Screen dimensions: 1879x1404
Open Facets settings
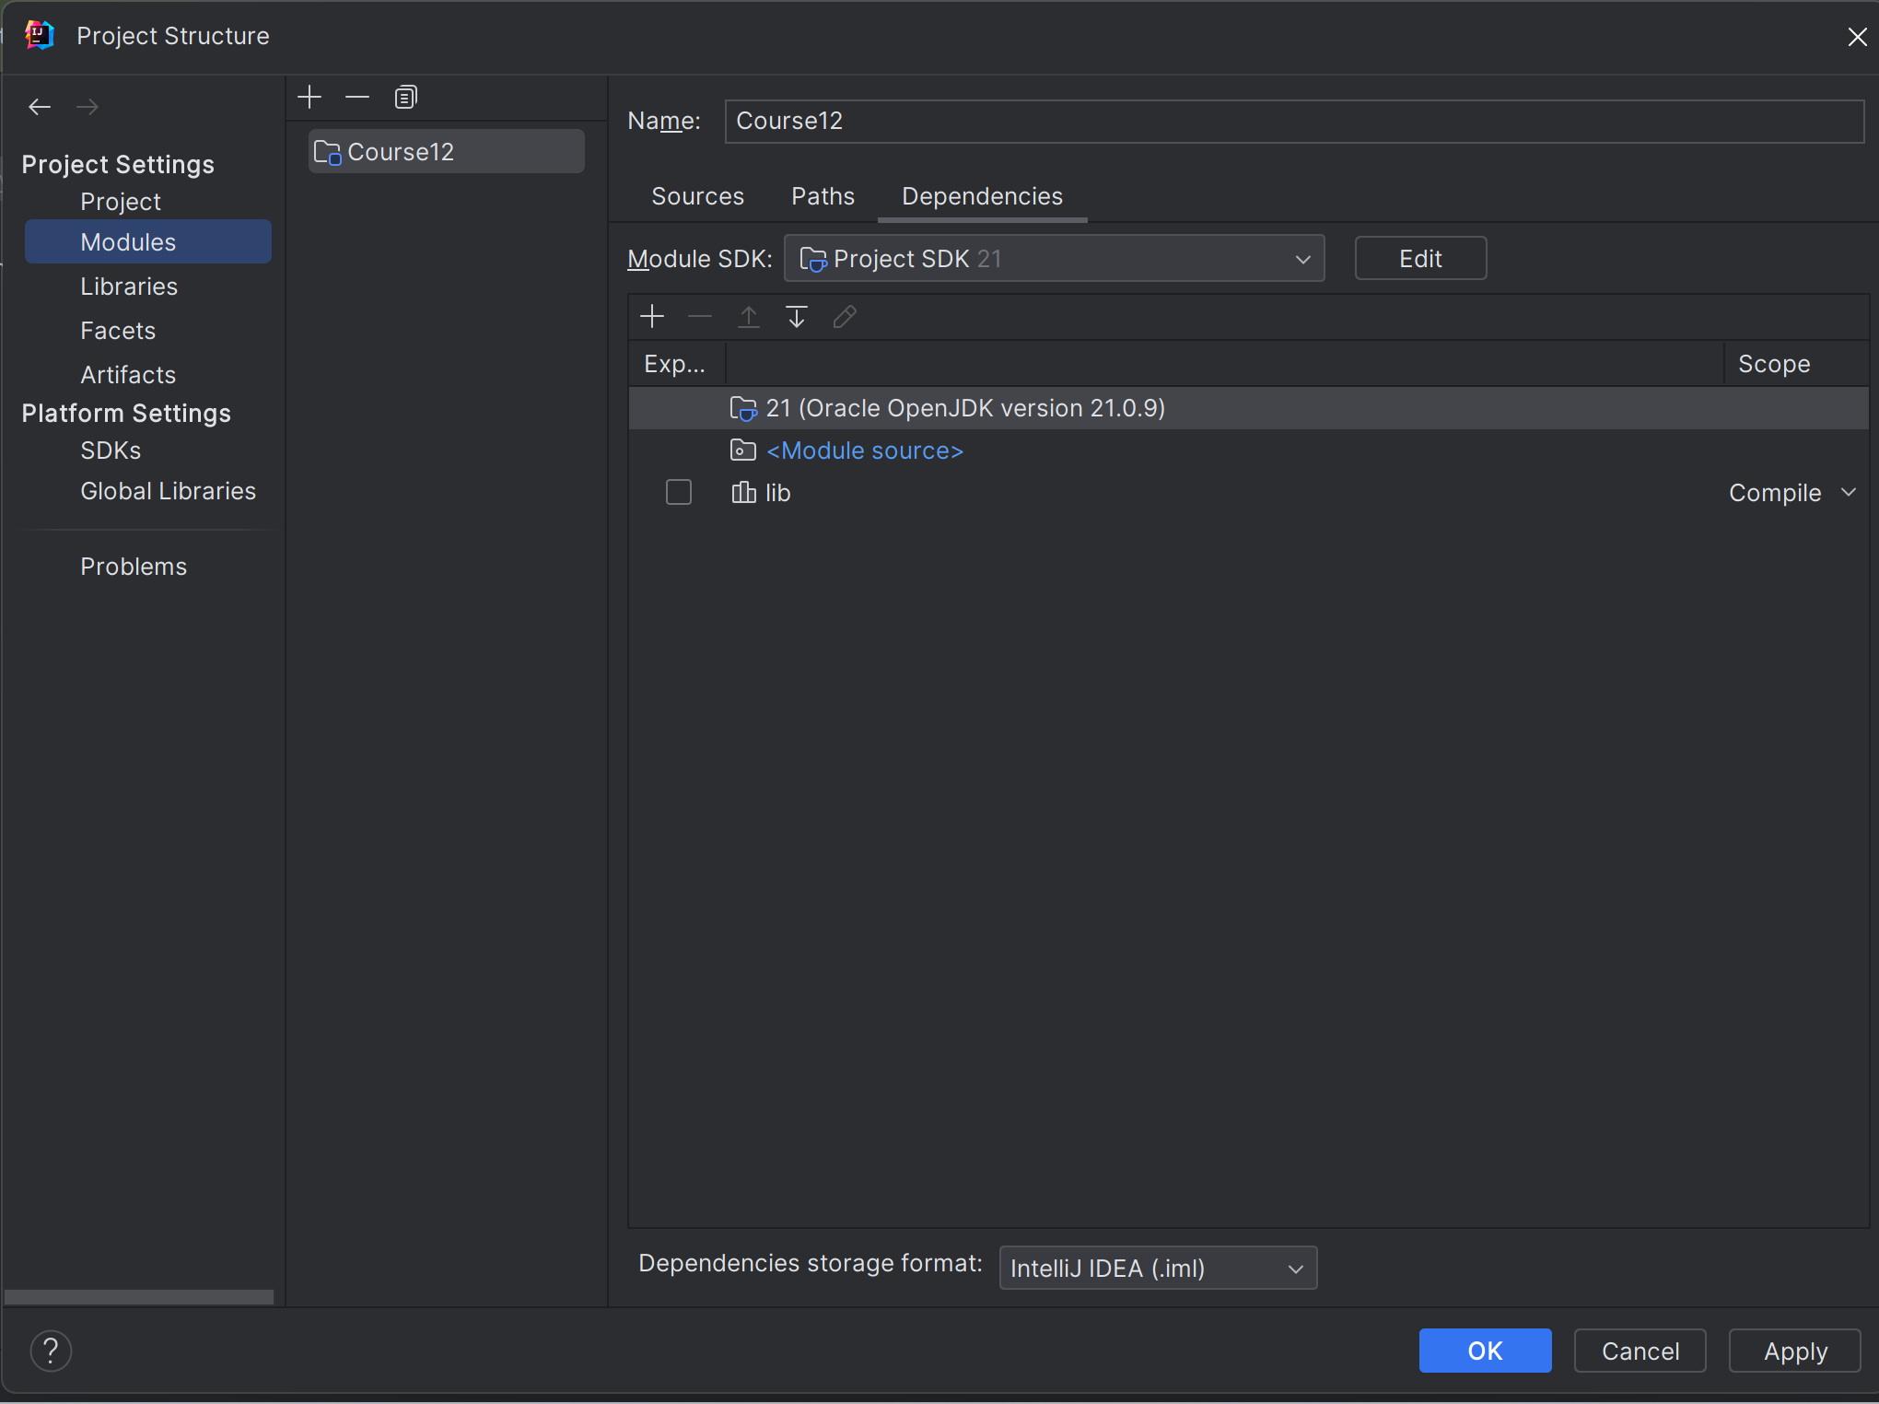tap(118, 331)
